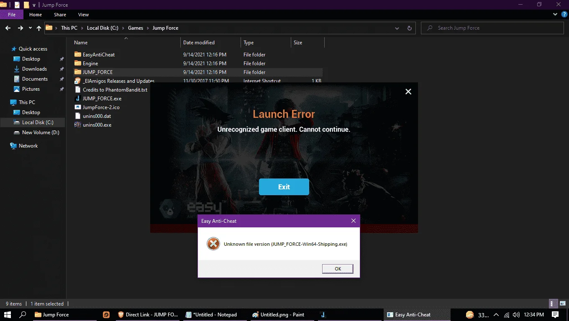Open the orange app icon on the taskbar

[x=106, y=315]
